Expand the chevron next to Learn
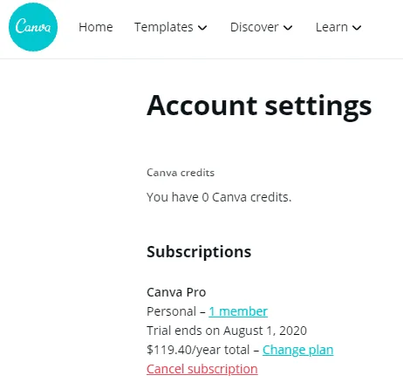 coord(357,28)
